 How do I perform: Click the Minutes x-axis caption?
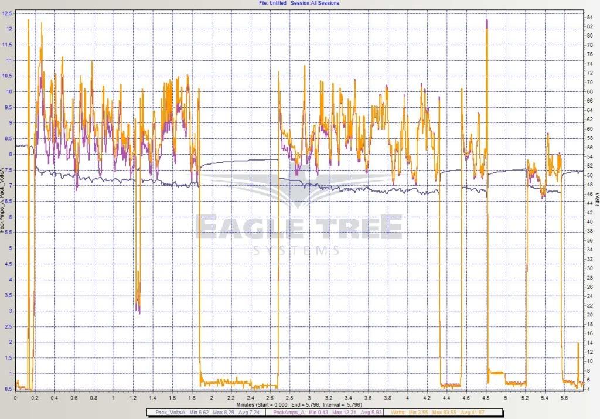(299, 404)
